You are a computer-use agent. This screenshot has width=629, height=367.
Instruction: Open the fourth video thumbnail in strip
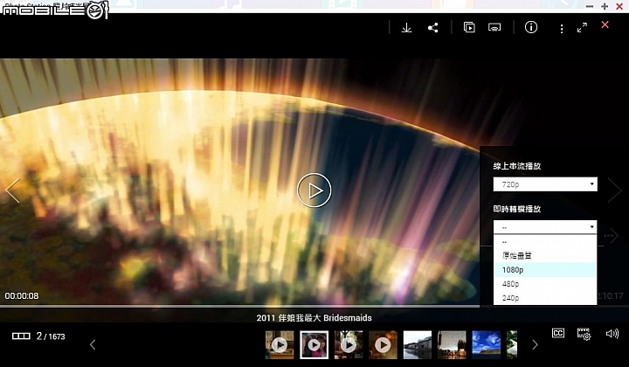(384, 344)
